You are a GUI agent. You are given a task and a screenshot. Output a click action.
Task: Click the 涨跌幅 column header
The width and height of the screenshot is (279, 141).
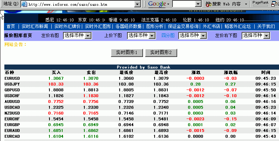click(x=231, y=72)
